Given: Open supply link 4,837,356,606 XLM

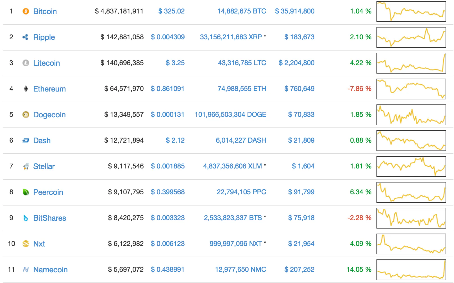Looking at the screenshot, I should point(233,166).
